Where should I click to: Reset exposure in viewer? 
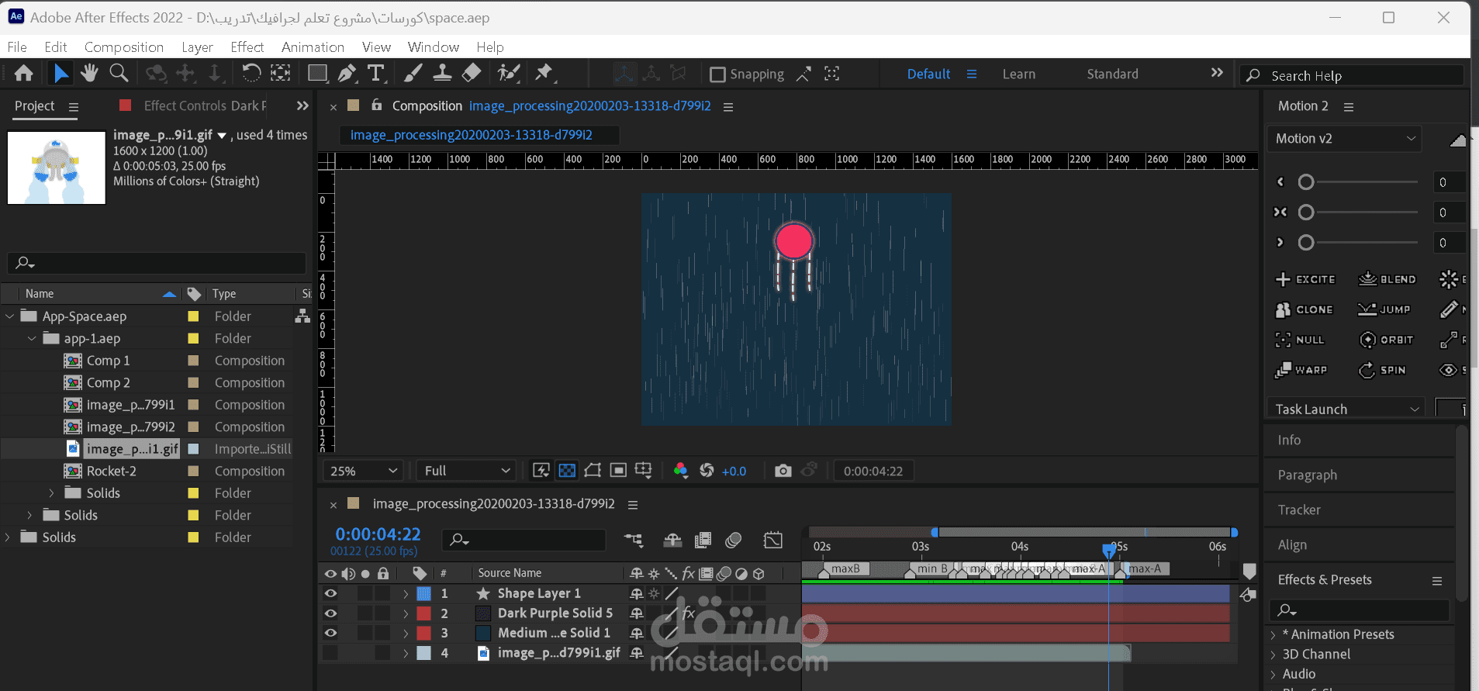coord(707,471)
